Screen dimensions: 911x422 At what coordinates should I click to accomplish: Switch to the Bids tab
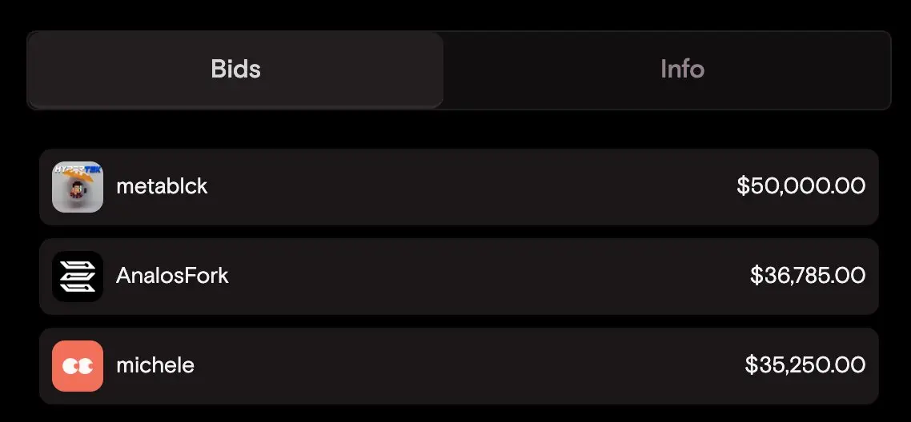[x=235, y=70]
